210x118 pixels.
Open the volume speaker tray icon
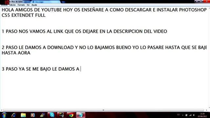pyautogui.click(x=194, y=115)
